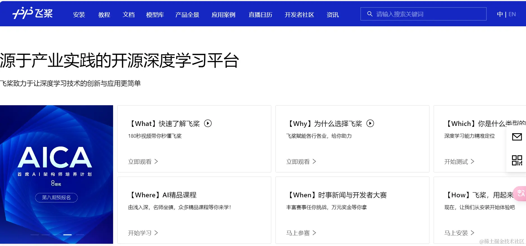Click the arrow next to 开始测试
Screen dimensions: 526x246
(x=473, y=161)
